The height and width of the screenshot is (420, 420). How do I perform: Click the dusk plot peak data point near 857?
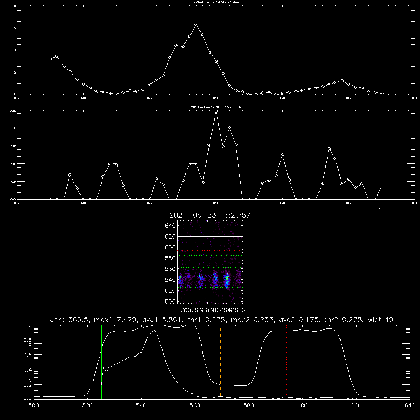coord(329,149)
